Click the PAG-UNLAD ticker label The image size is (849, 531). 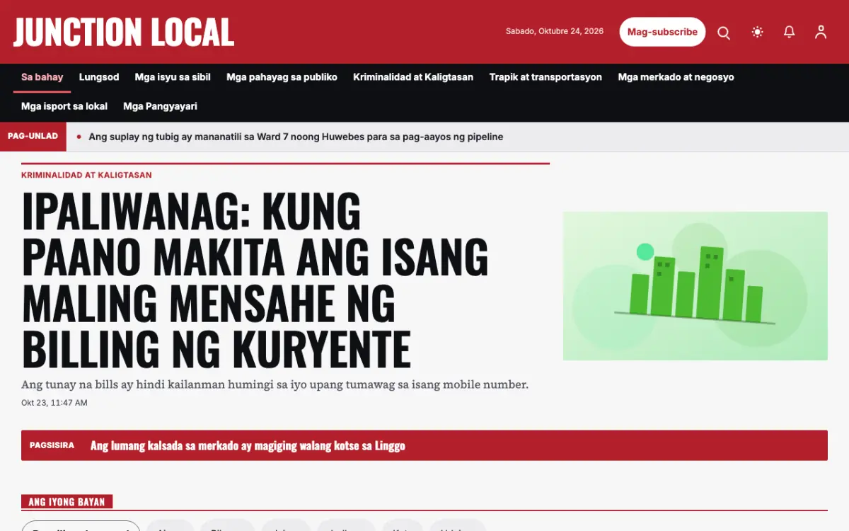(33, 137)
